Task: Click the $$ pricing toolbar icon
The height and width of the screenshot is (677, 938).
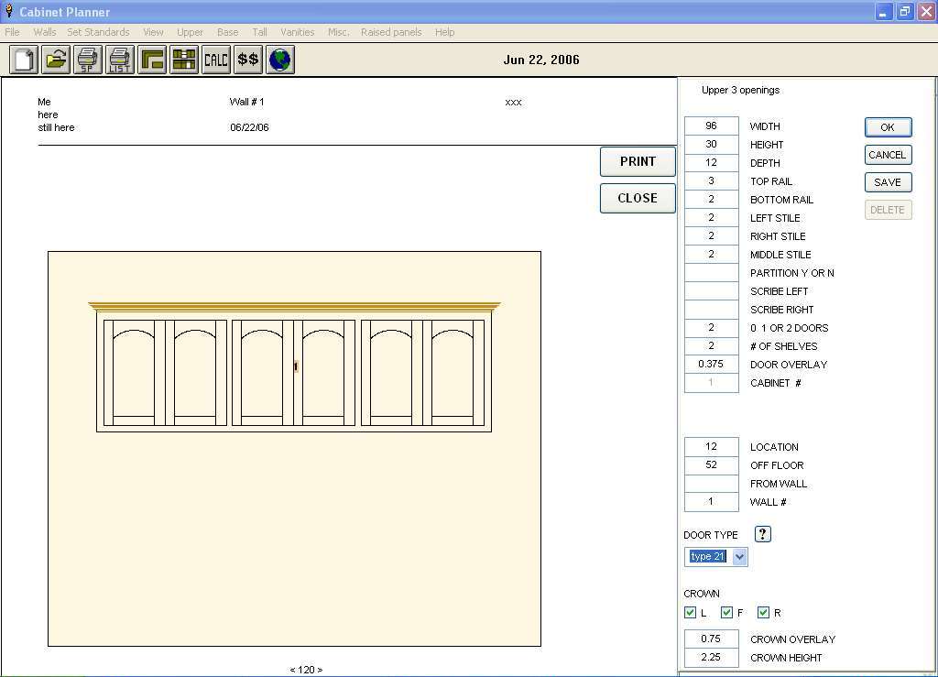Action: [x=248, y=60]
